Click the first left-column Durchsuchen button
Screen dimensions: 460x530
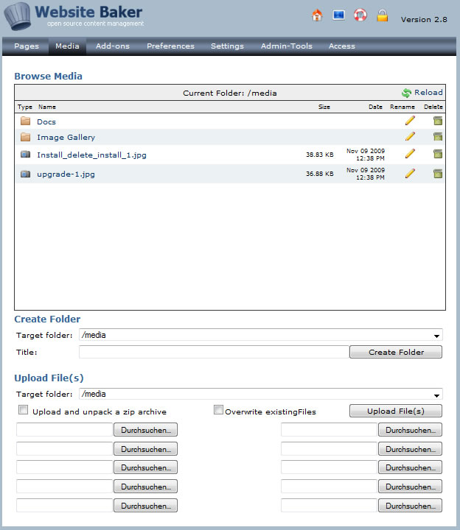tap(145, 430)
